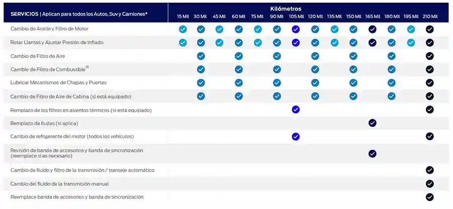Select the 105 Mil column header

(296, 17)
